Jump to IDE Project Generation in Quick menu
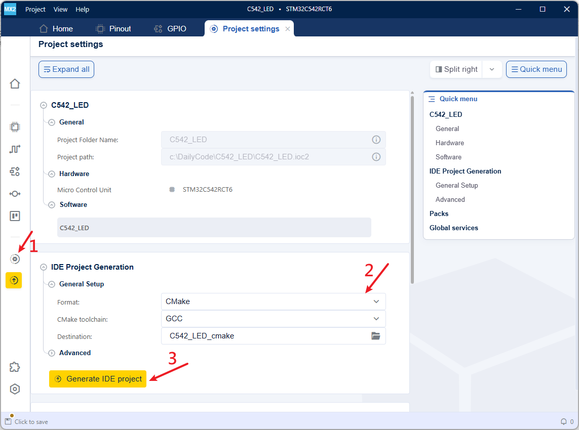 [465, 171]
